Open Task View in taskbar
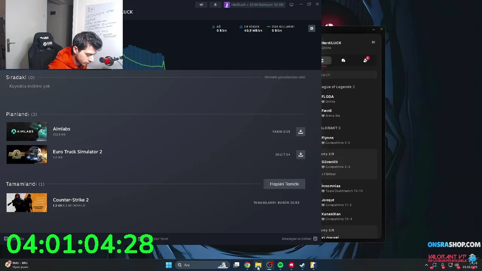The image size is (482, 271). [x=236, y=265]
